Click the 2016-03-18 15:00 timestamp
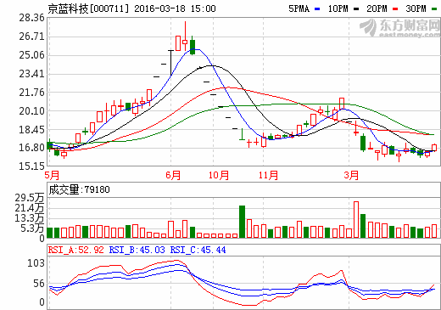This screenshot has width=441, height=310. [x=175, y=8]
